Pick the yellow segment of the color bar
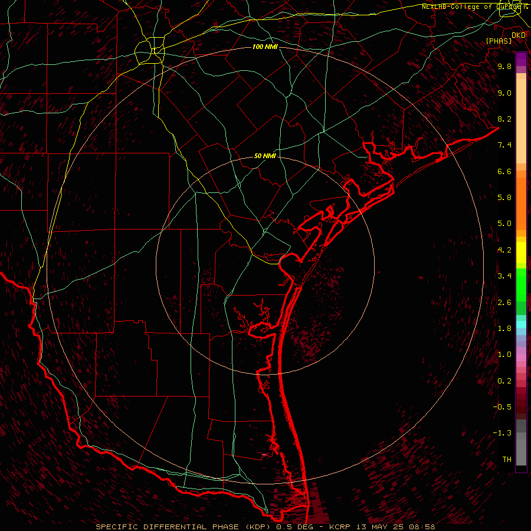 pyautogui.click(x=521, y=253)
